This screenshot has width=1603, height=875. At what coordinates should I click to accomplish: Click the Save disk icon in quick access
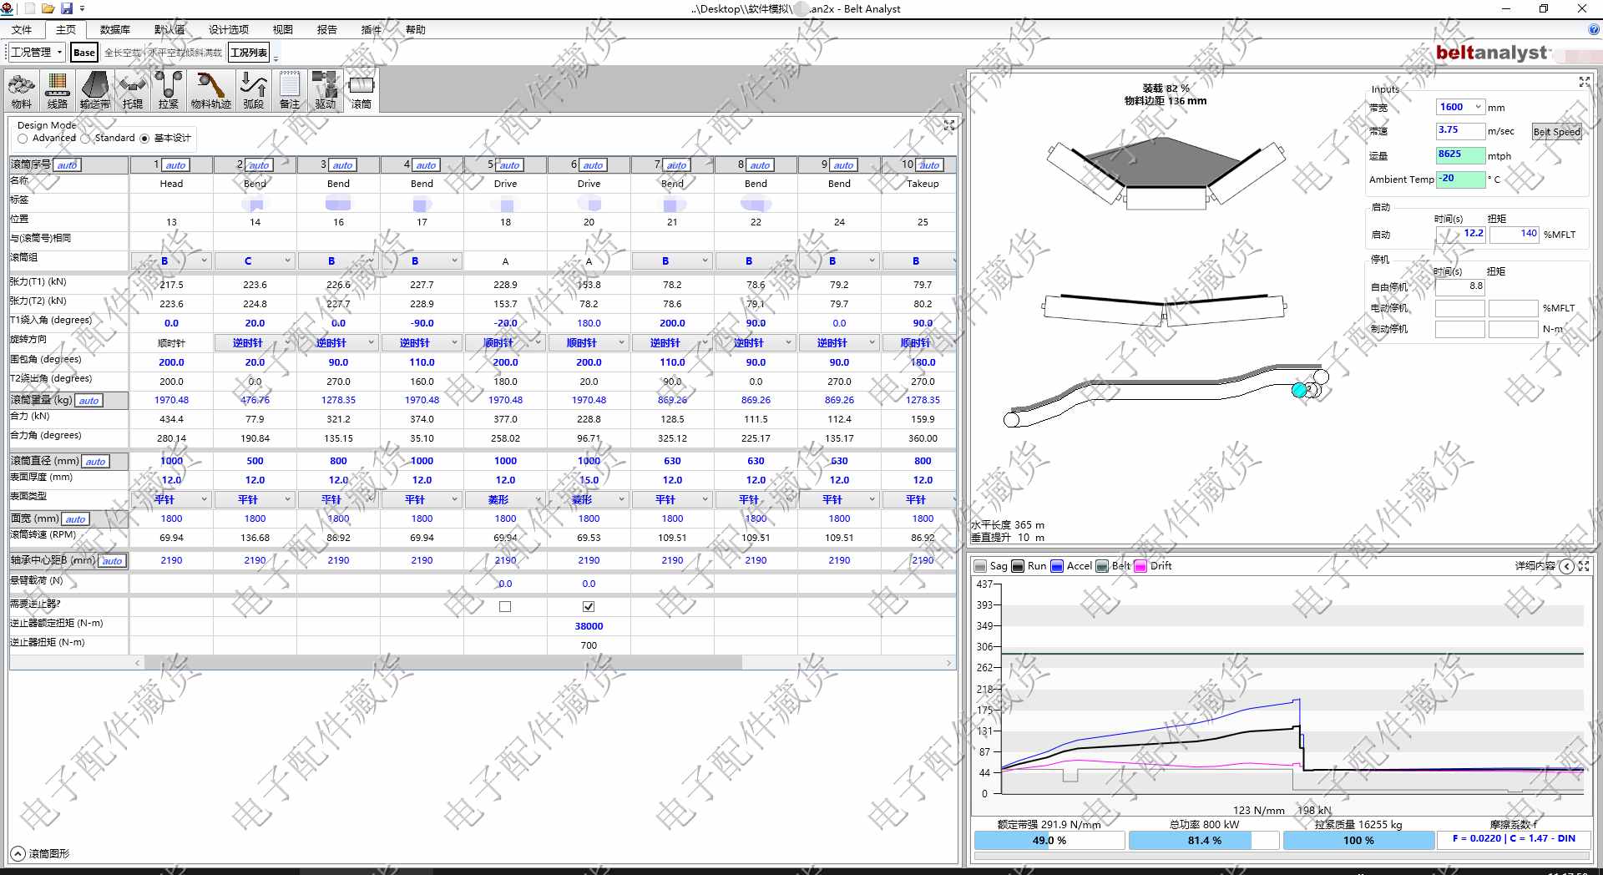click(x=67, y=8)
